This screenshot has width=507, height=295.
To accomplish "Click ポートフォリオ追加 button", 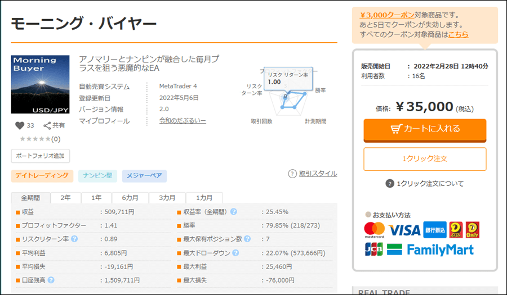I will pyautogui.click(x=41, y=156).
